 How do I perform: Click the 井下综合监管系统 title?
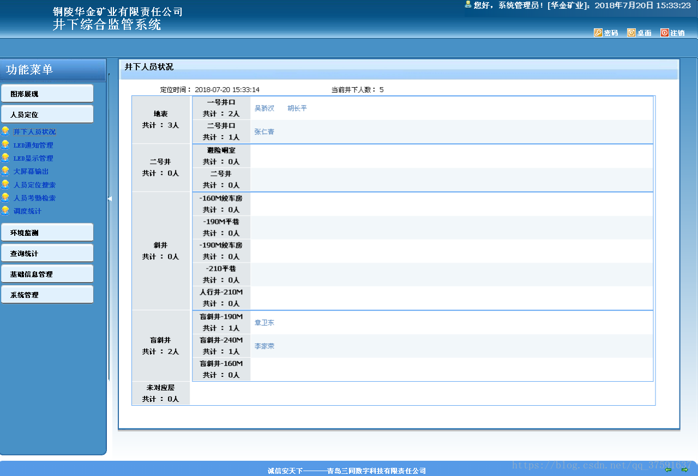pos(107,25)
